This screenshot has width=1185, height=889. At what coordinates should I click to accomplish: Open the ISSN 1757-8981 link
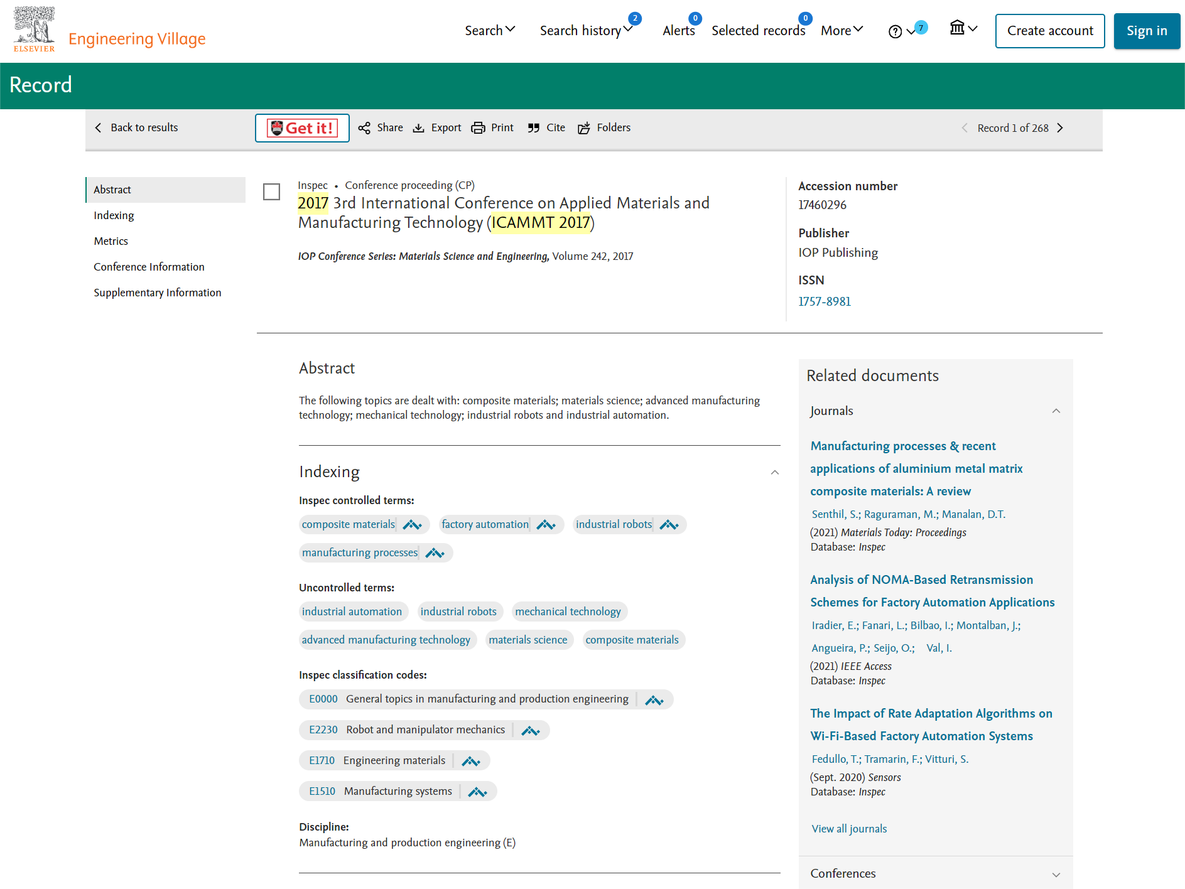[825, 301]
